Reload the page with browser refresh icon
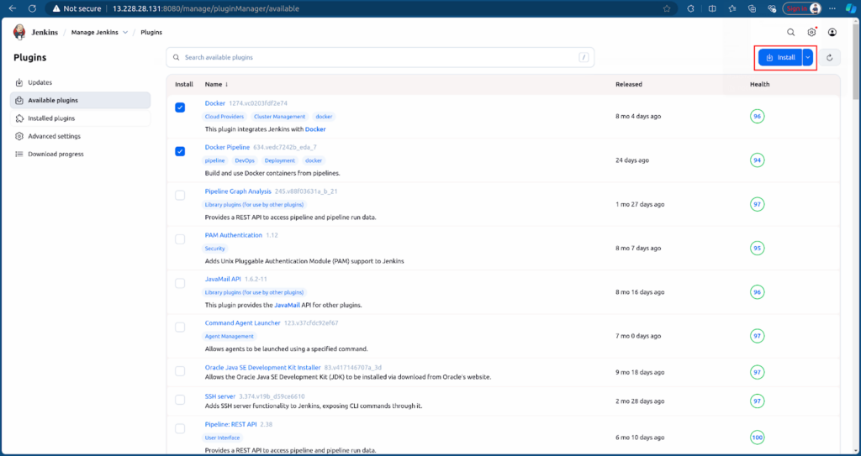The height and width of the screenshot is (456, 861). [x=31, y=8]
